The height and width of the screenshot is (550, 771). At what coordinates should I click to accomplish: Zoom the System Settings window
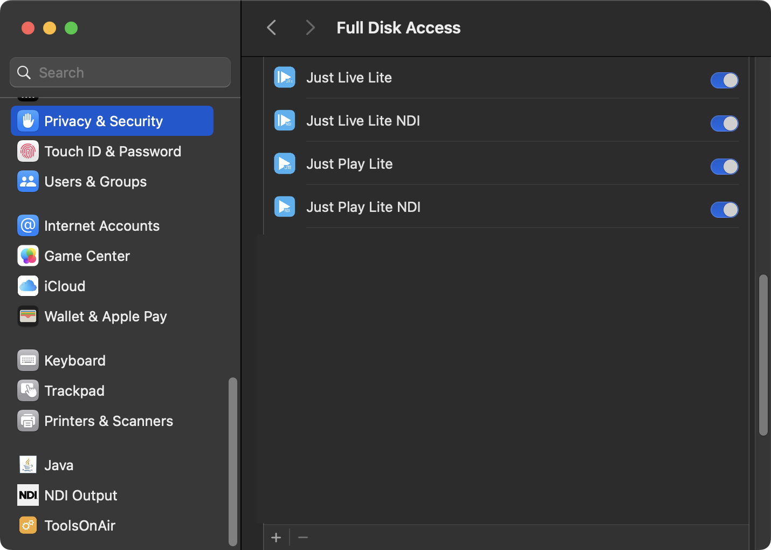(71, 27)
